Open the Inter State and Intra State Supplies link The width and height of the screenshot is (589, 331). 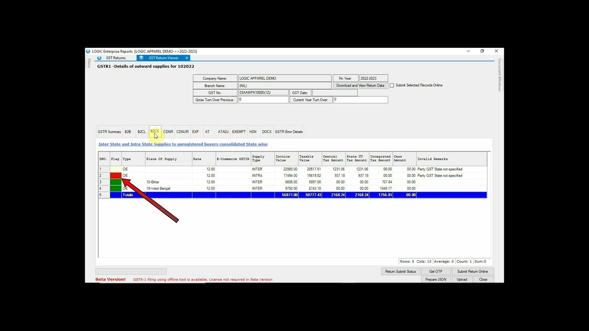point(183,144)
